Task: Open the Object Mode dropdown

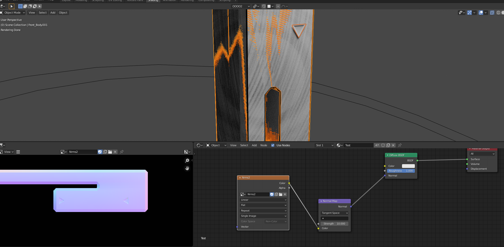Action: pyautogui.click(x=13, y=13)
